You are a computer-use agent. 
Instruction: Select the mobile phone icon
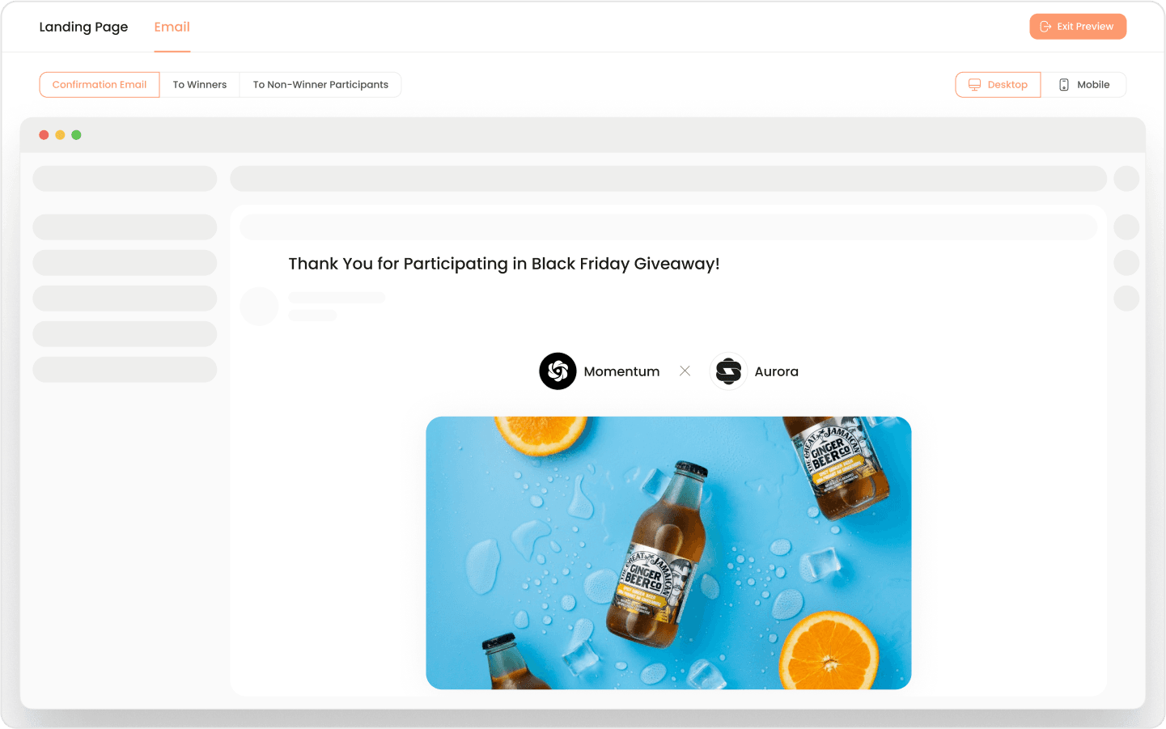pyautogui.click(x=1062, y=84)
